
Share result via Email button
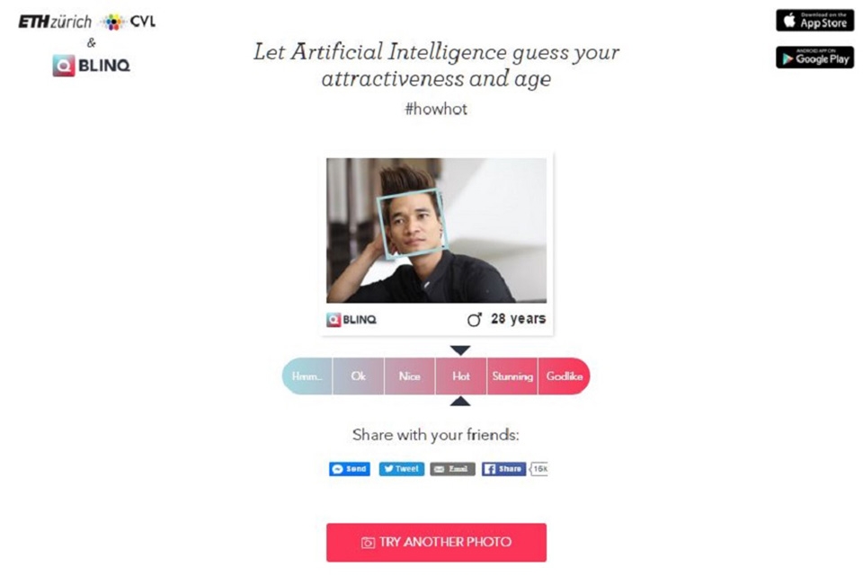coord(452,469)
